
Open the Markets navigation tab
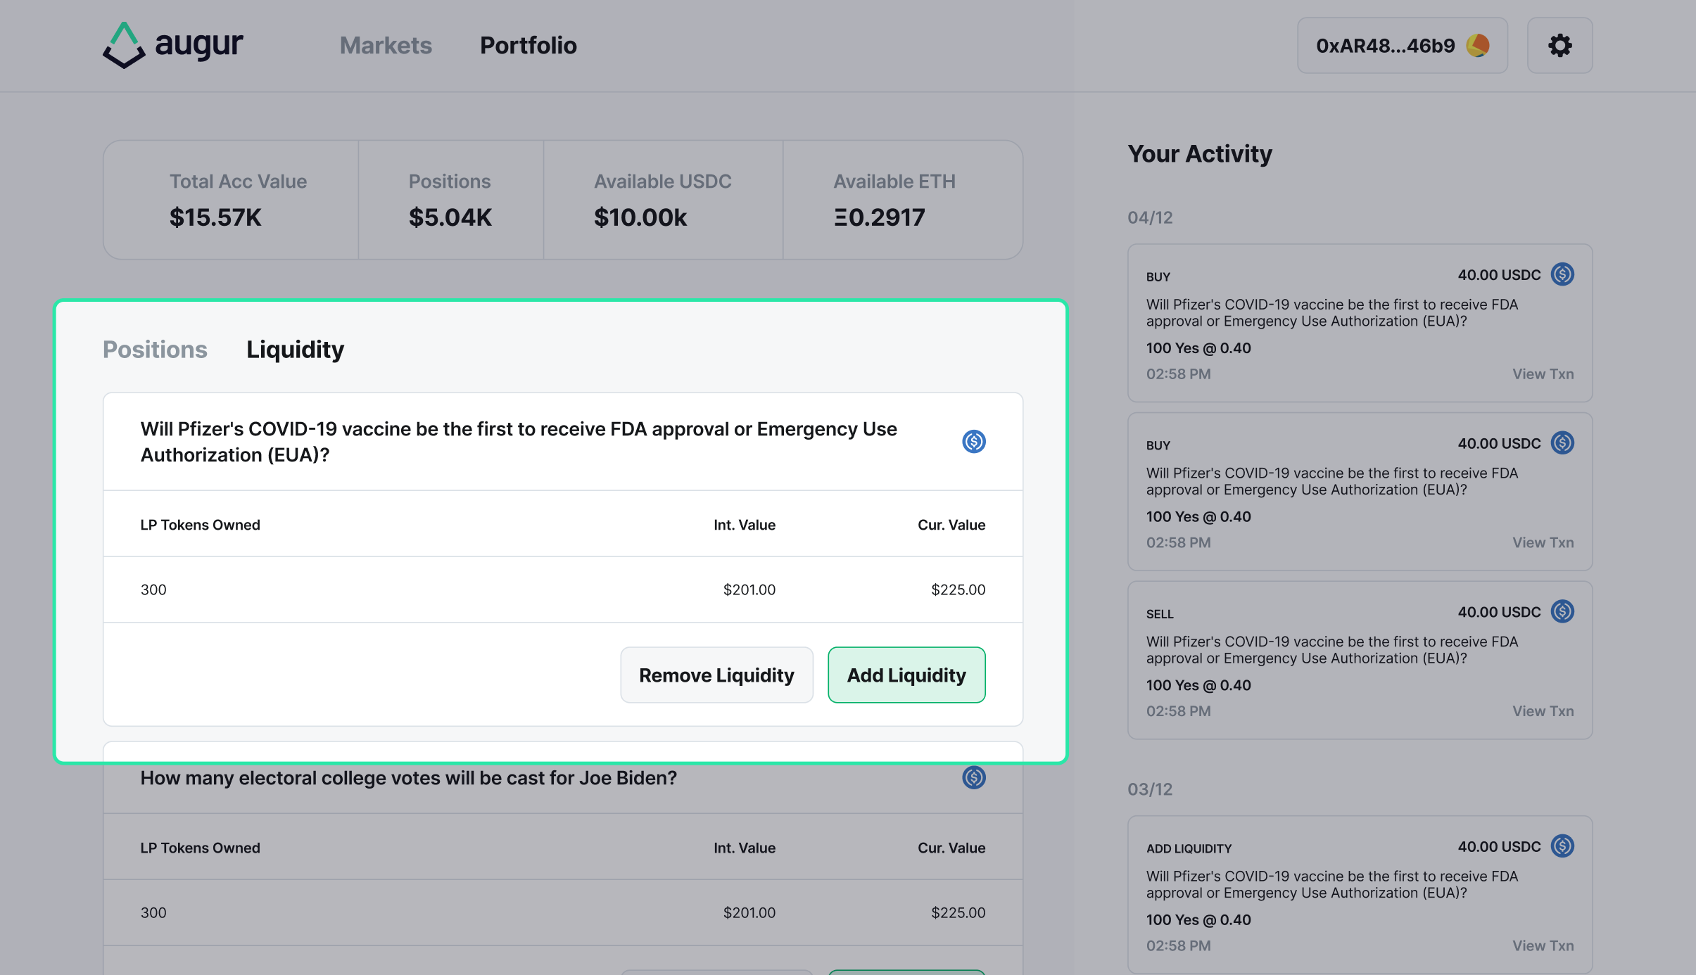(x=386, y=46)
